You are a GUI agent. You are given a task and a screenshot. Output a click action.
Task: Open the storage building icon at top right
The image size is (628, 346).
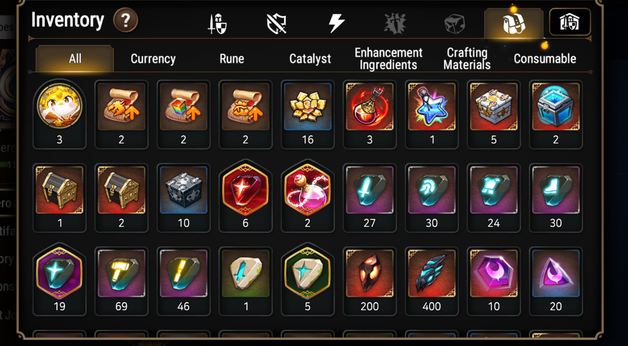pyautogui.click(x=570, y=22)
